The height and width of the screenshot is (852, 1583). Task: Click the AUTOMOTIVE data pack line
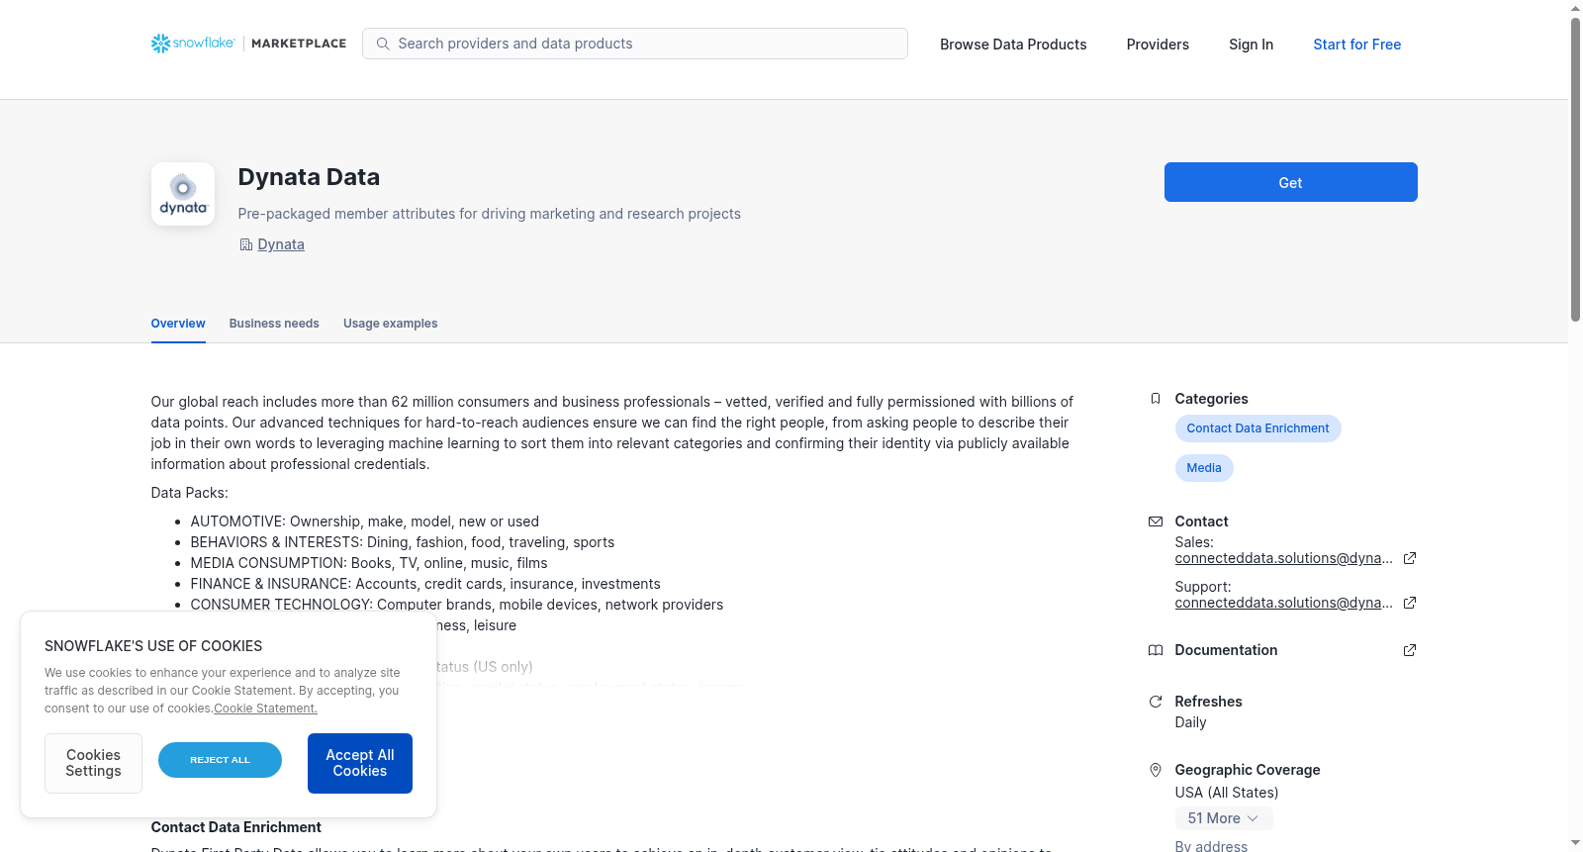365,521
